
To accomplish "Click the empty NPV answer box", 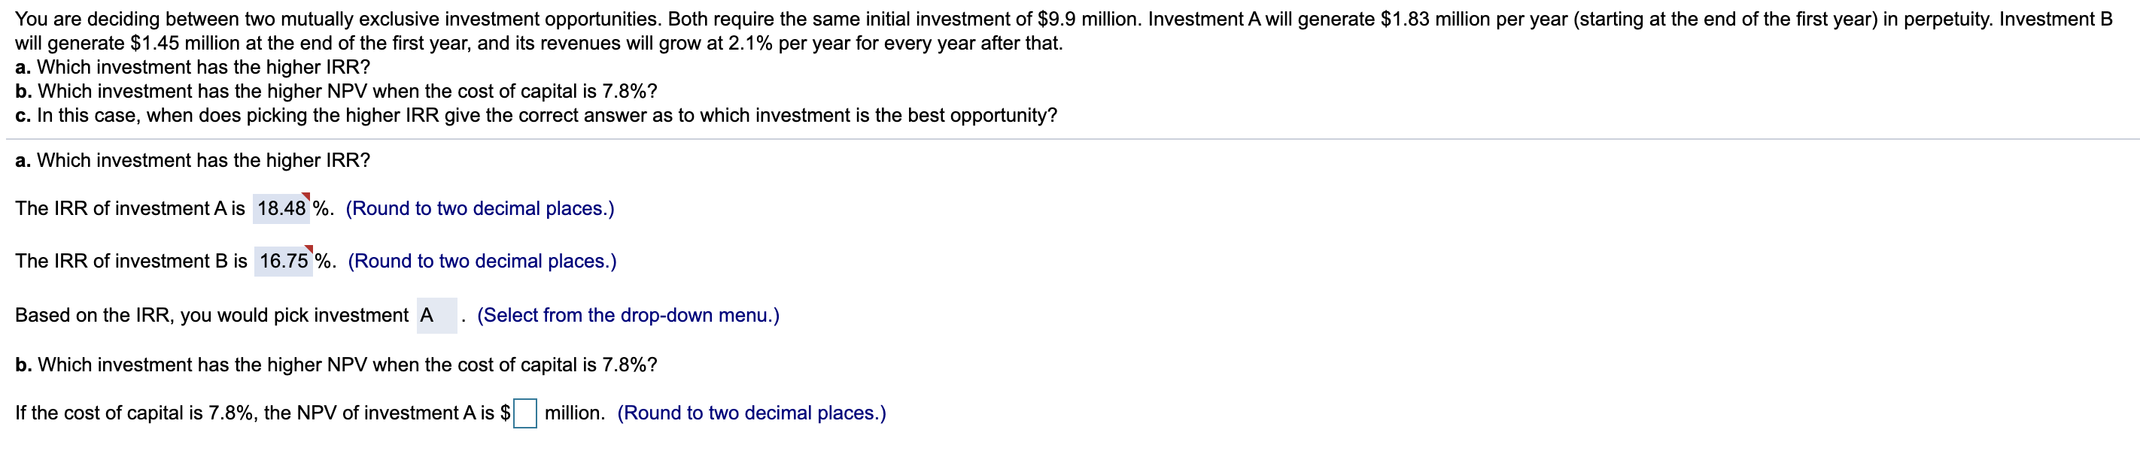I will [x=527, y=413].
